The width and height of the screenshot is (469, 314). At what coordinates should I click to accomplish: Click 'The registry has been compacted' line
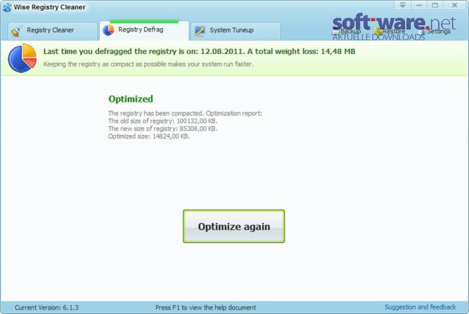[185, 113]
